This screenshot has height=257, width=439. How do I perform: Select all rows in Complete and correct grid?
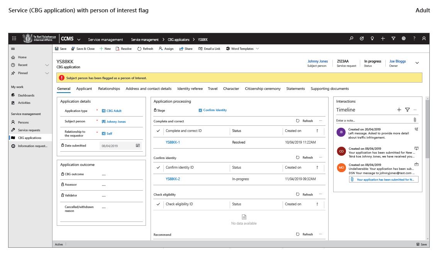(x=158, y=131)
